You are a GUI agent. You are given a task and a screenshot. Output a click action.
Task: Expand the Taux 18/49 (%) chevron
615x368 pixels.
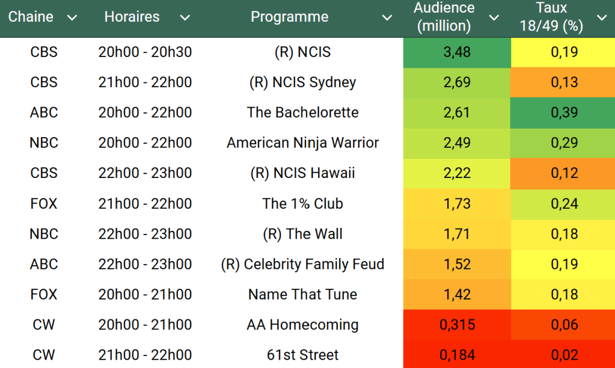click(602, 17)
